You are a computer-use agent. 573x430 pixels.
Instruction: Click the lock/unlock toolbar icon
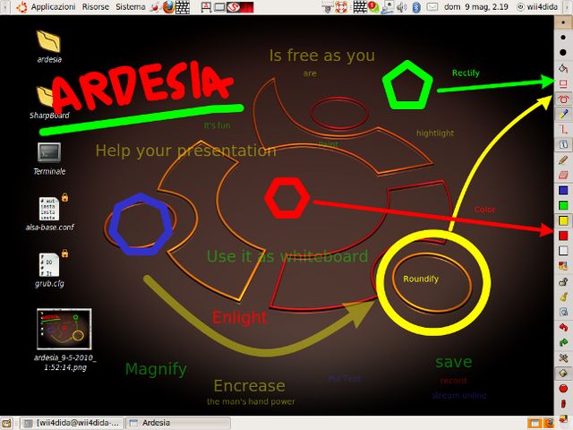[563, 281]
